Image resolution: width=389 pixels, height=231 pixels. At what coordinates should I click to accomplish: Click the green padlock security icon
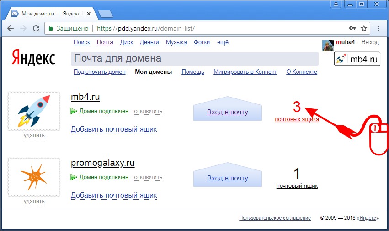pos(51,28)
